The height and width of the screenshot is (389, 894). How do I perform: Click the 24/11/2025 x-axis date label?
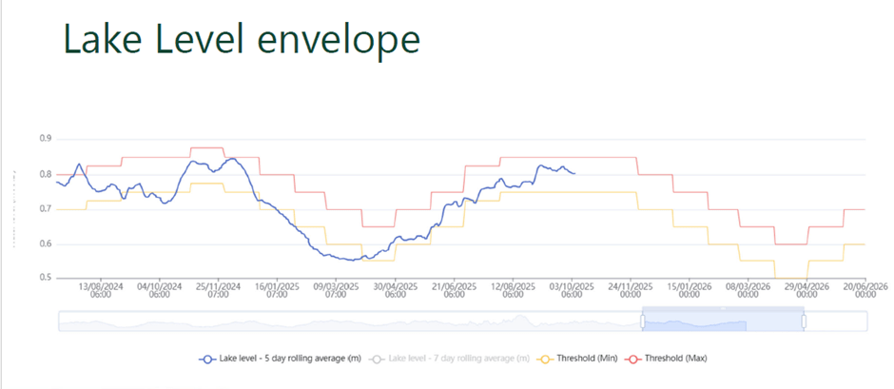[x=630, y=290]
